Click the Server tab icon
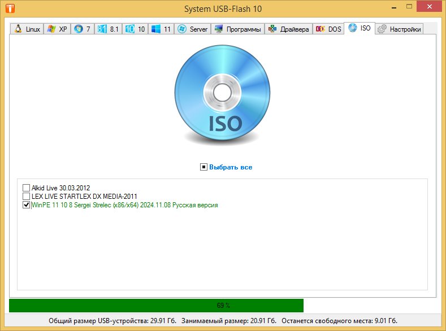The image size is (446, 331). point(182,29)
